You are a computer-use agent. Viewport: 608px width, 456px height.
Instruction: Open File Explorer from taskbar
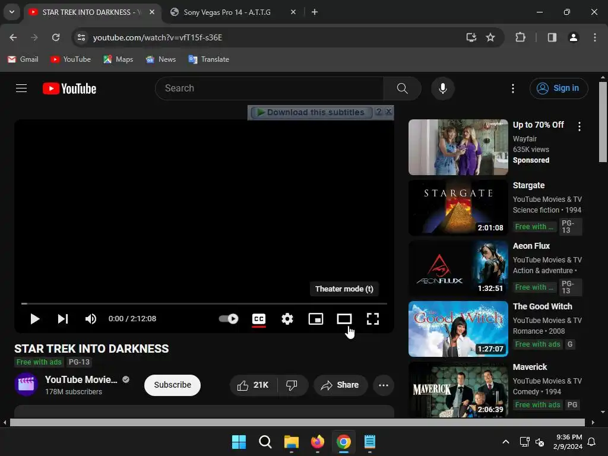pyautogui.click(x=291, y=442)
